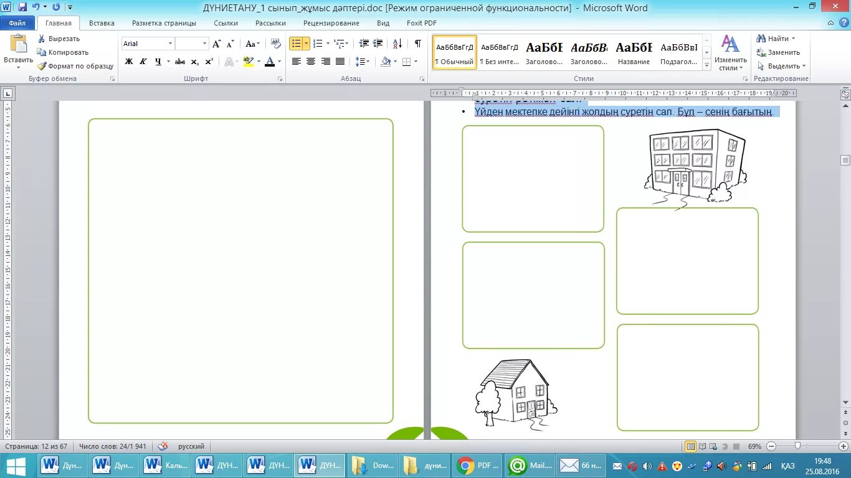Open the Change Case (Aa) dropdown
Image resolution: width=851 pixels, height=478 pixels.
point(252,44)
